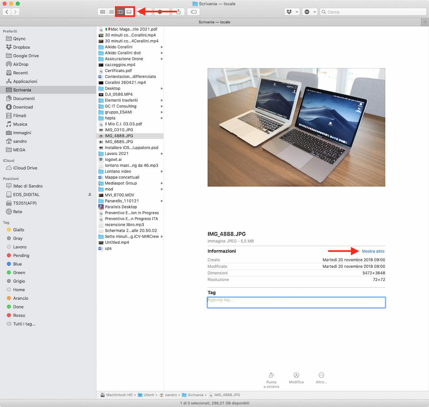This screenshot has width=429, height=407.
Task: Expand the GC IT Consulting folder arrow
Action: pos(162,106)
